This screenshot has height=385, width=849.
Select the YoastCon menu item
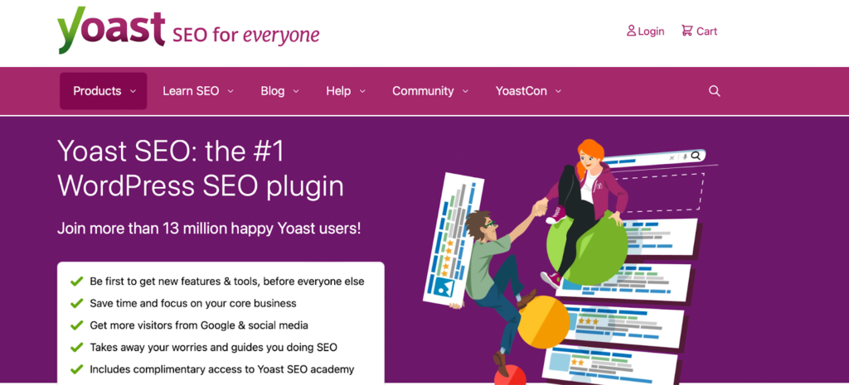pos(521,91)
